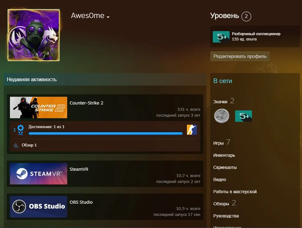The image size is (302, 228).
Task: Click the Недавняя активность section header
Action: pyautogui.click(x=32, y=80)
